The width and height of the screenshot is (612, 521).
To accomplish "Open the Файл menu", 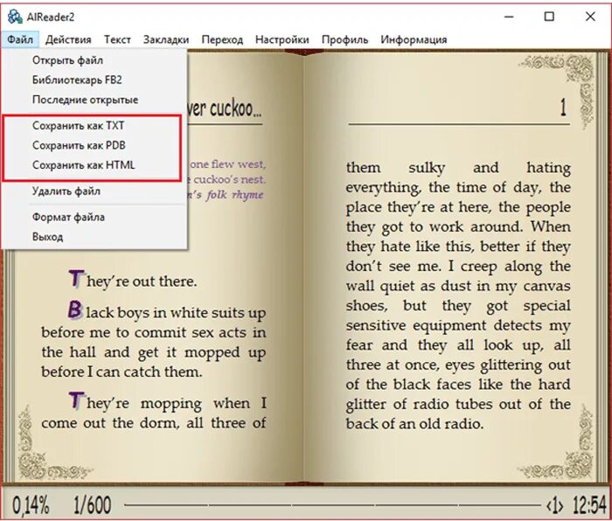I will (20, 40).
